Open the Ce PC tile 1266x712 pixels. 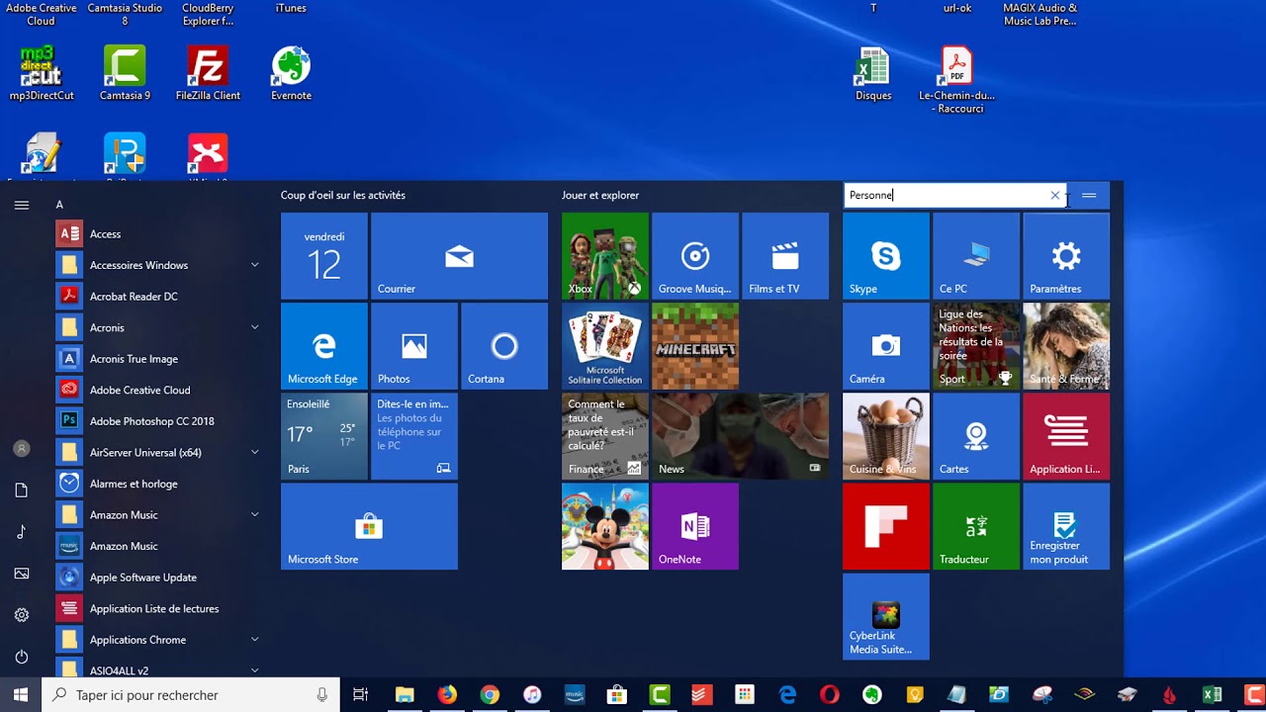click(975, 256)
